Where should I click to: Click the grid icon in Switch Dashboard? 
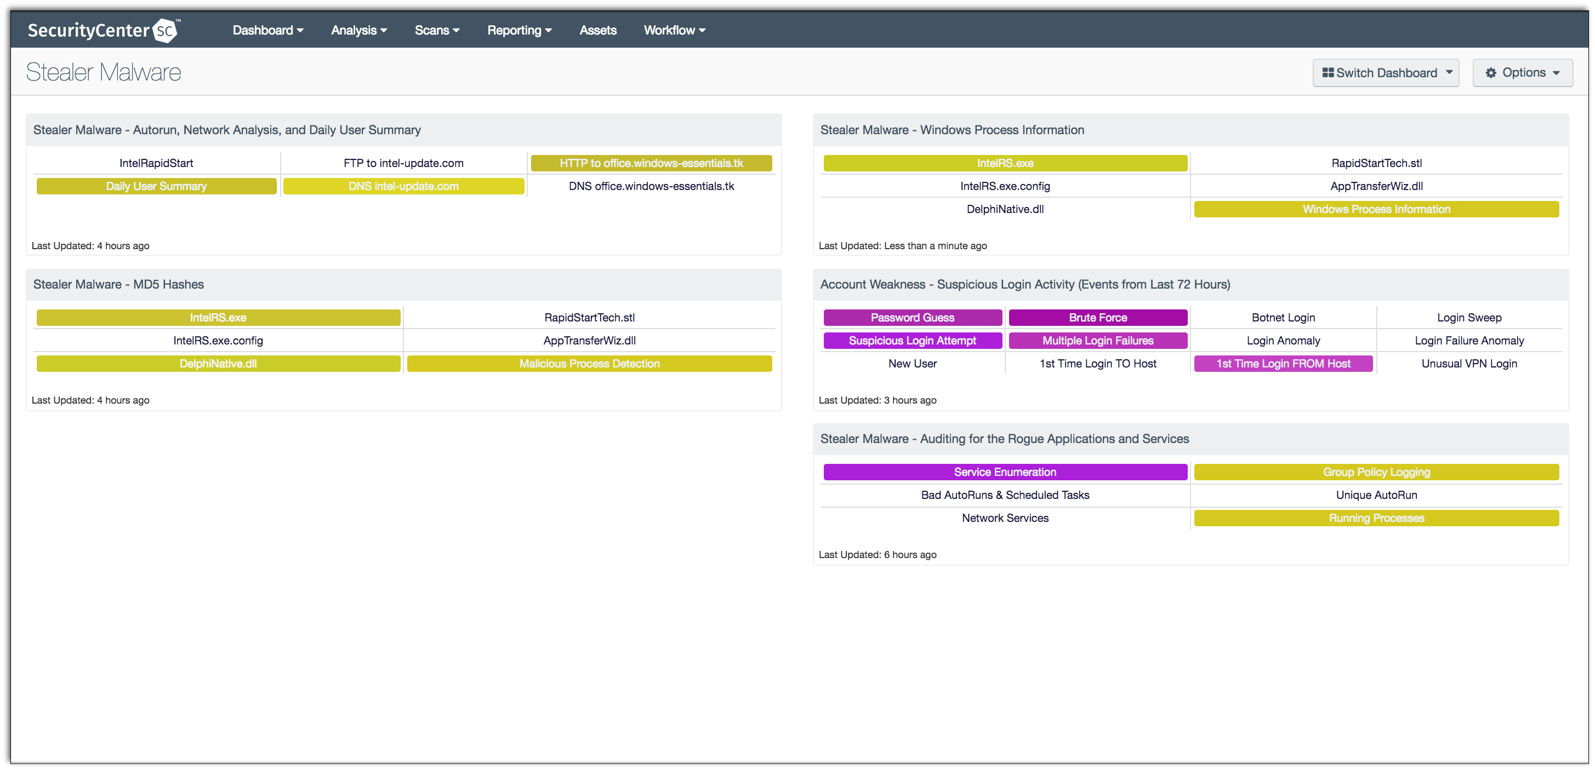tap(1328, 73)
